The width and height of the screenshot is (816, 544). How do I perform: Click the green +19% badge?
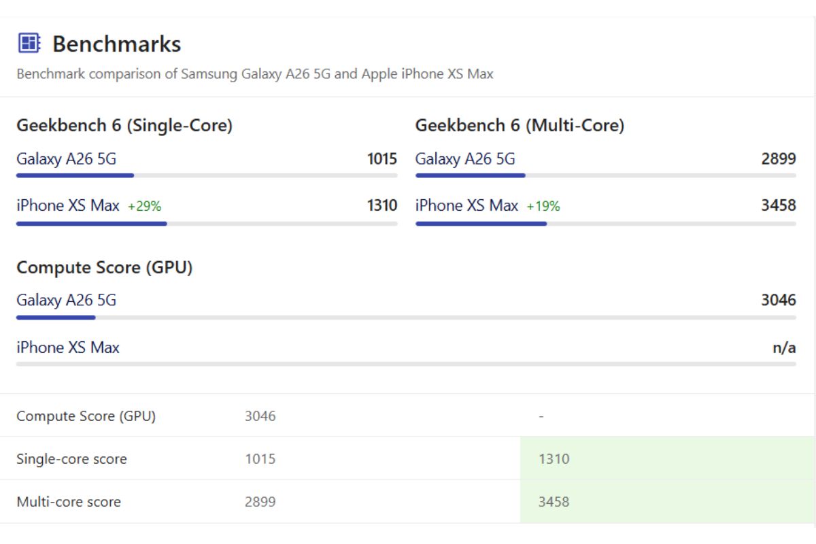tap(543, 206)
